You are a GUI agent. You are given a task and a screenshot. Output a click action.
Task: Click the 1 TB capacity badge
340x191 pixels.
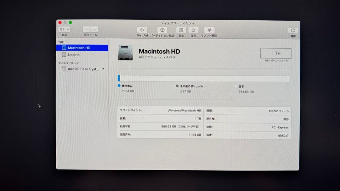tap(276, 53)
